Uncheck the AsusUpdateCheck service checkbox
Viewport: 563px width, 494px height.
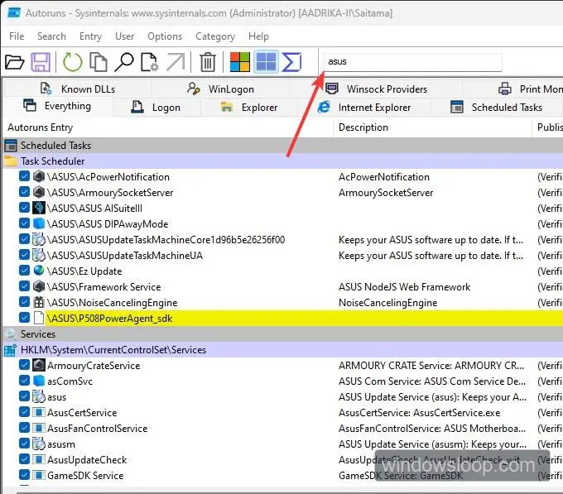click(x=24, y=459)
